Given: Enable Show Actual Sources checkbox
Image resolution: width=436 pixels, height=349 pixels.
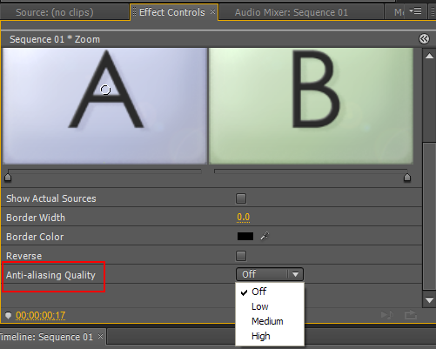Looking at the screenshot, I should 241,198.
